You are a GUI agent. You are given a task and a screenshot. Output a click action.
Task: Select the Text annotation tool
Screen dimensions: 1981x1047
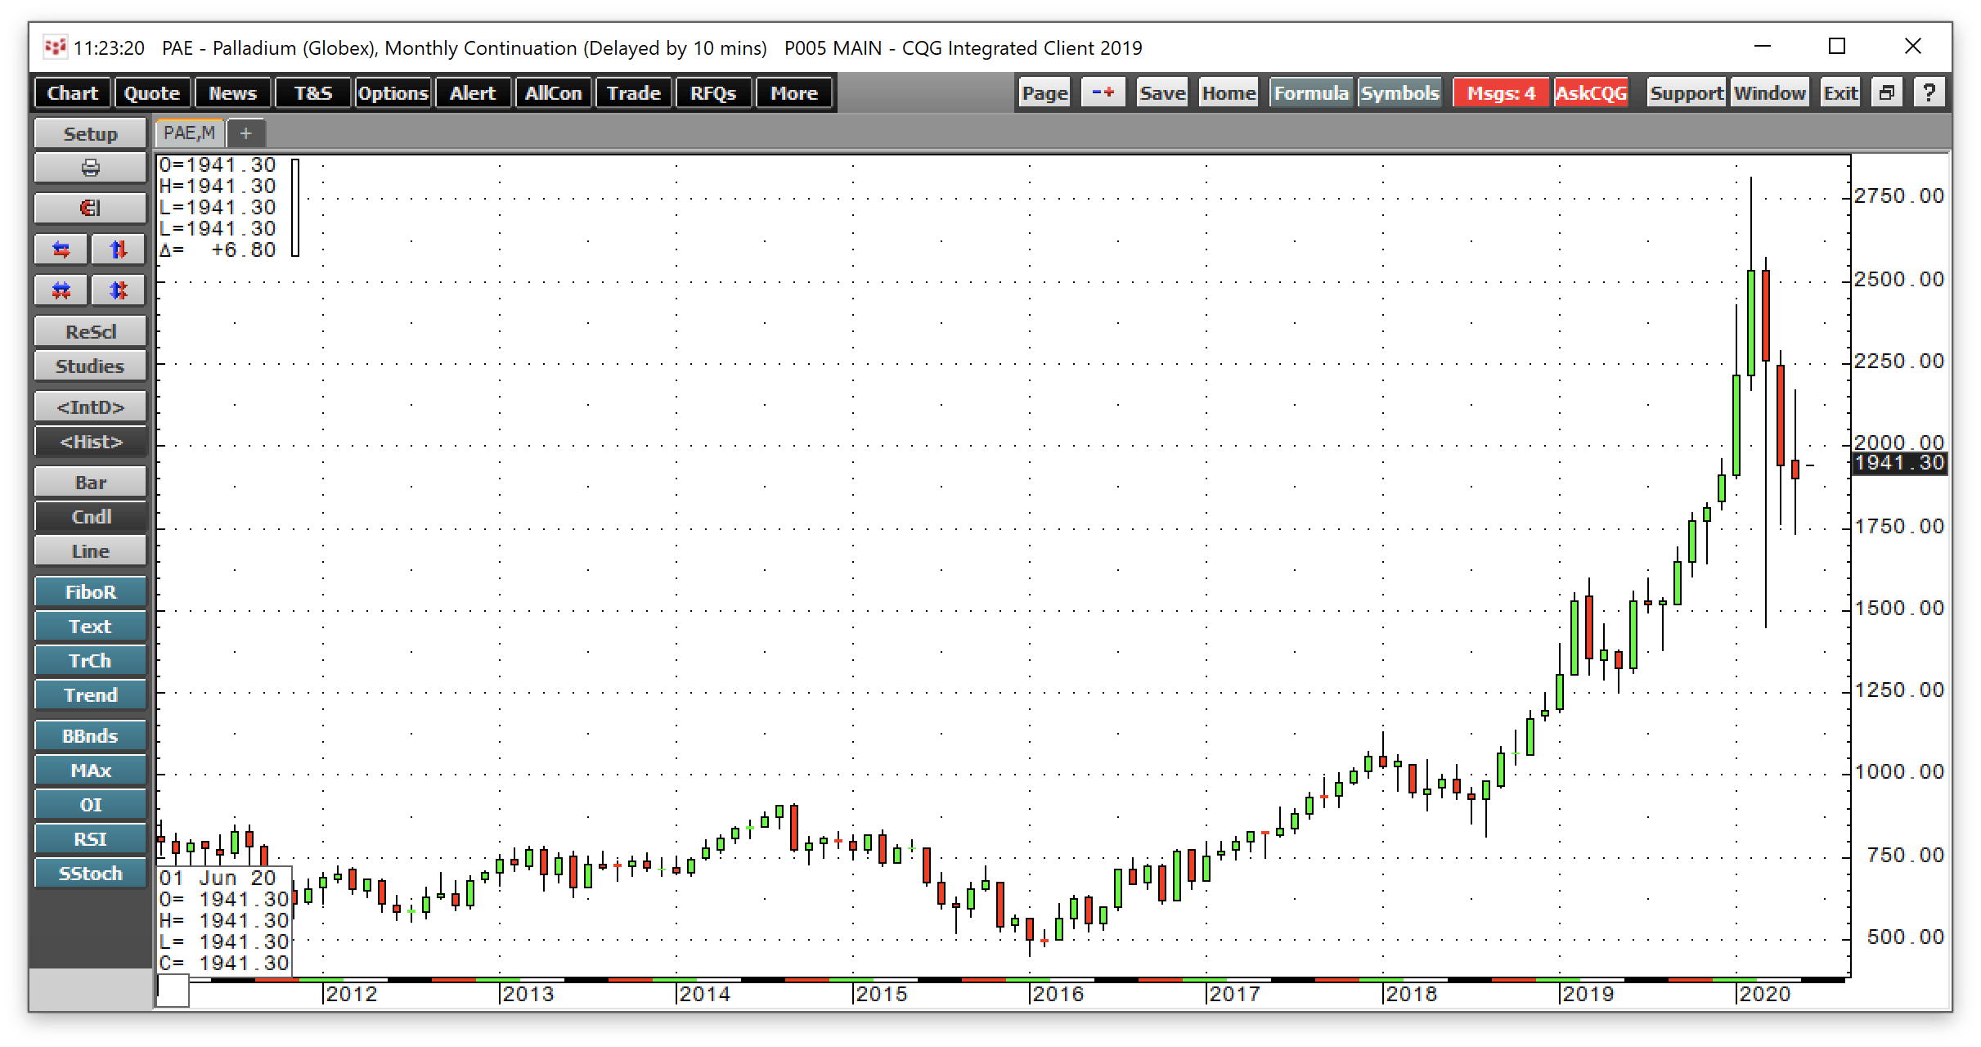(x=90, y=626)
